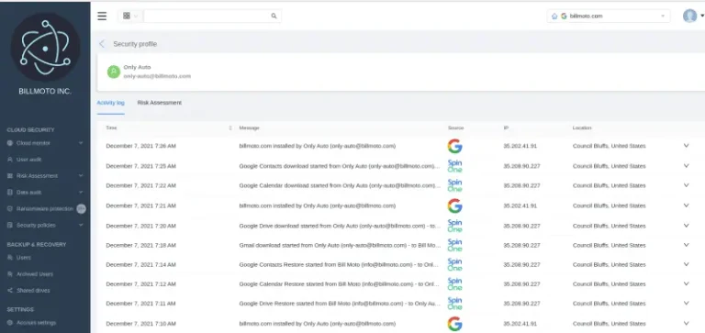The image size is (705, 333).
Task: Open Shared drives in sidebar
Action: 33,291
